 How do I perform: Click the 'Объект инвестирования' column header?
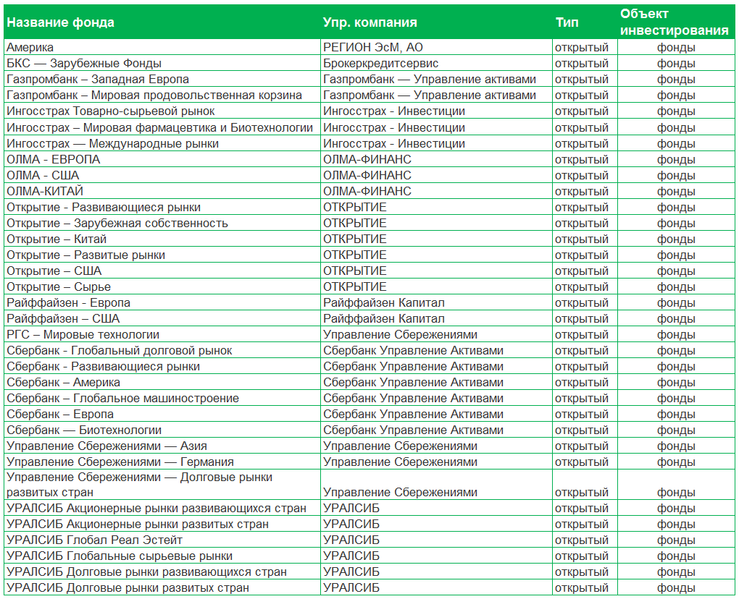pyautogui.click(x=674, y=22)
